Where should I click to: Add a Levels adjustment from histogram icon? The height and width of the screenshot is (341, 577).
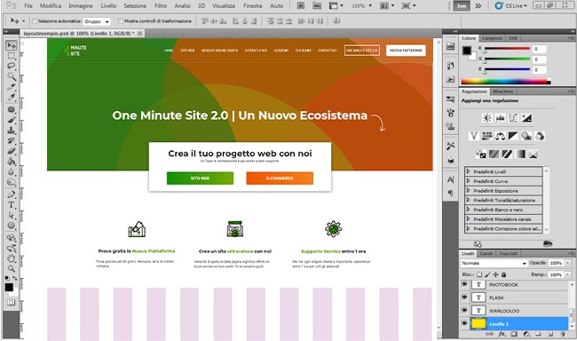pyautogui.click(x=500, y=118)
